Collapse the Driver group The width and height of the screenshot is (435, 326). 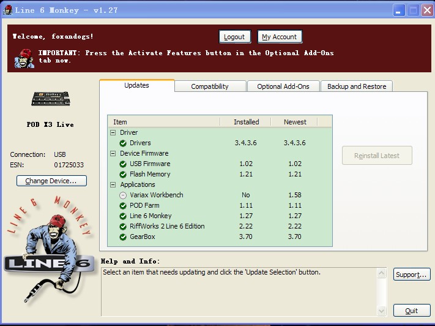(x=113, y=132)
